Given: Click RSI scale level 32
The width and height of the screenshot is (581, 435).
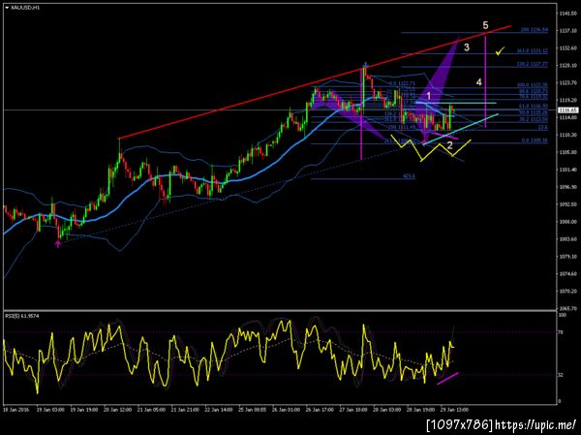Looking at the screenshot, I should point(561,375).
